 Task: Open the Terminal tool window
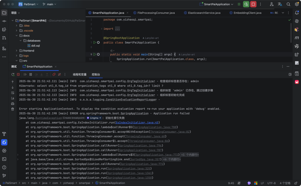tap(4, 159)
